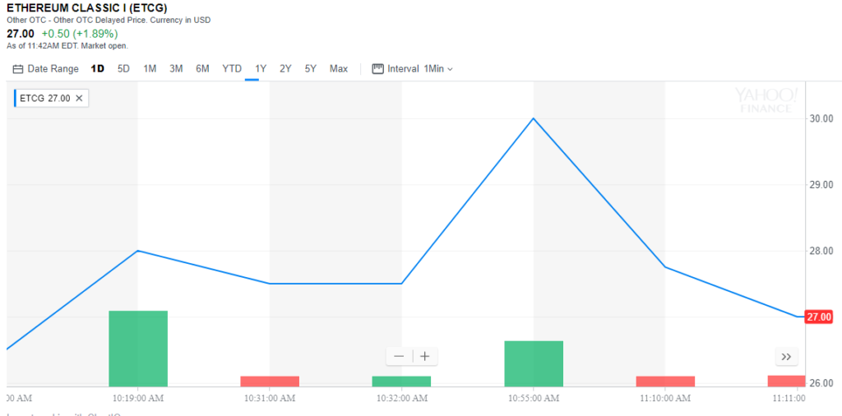Screen dimensions: 842x416
Task: Open the Date Range calendar picker
Action: pyautogui.click(x=45, y=69)
